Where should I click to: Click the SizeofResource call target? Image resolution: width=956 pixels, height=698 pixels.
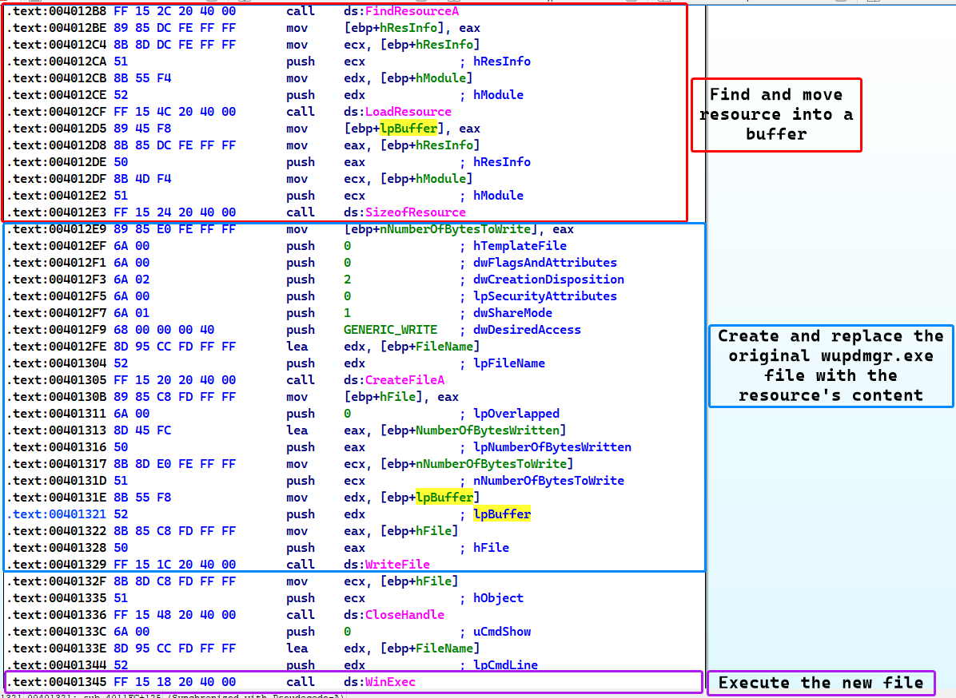point(415,212)
